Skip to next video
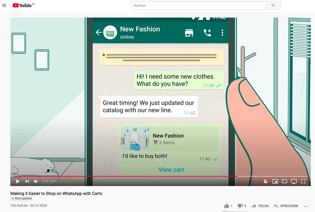 (27, 181)
